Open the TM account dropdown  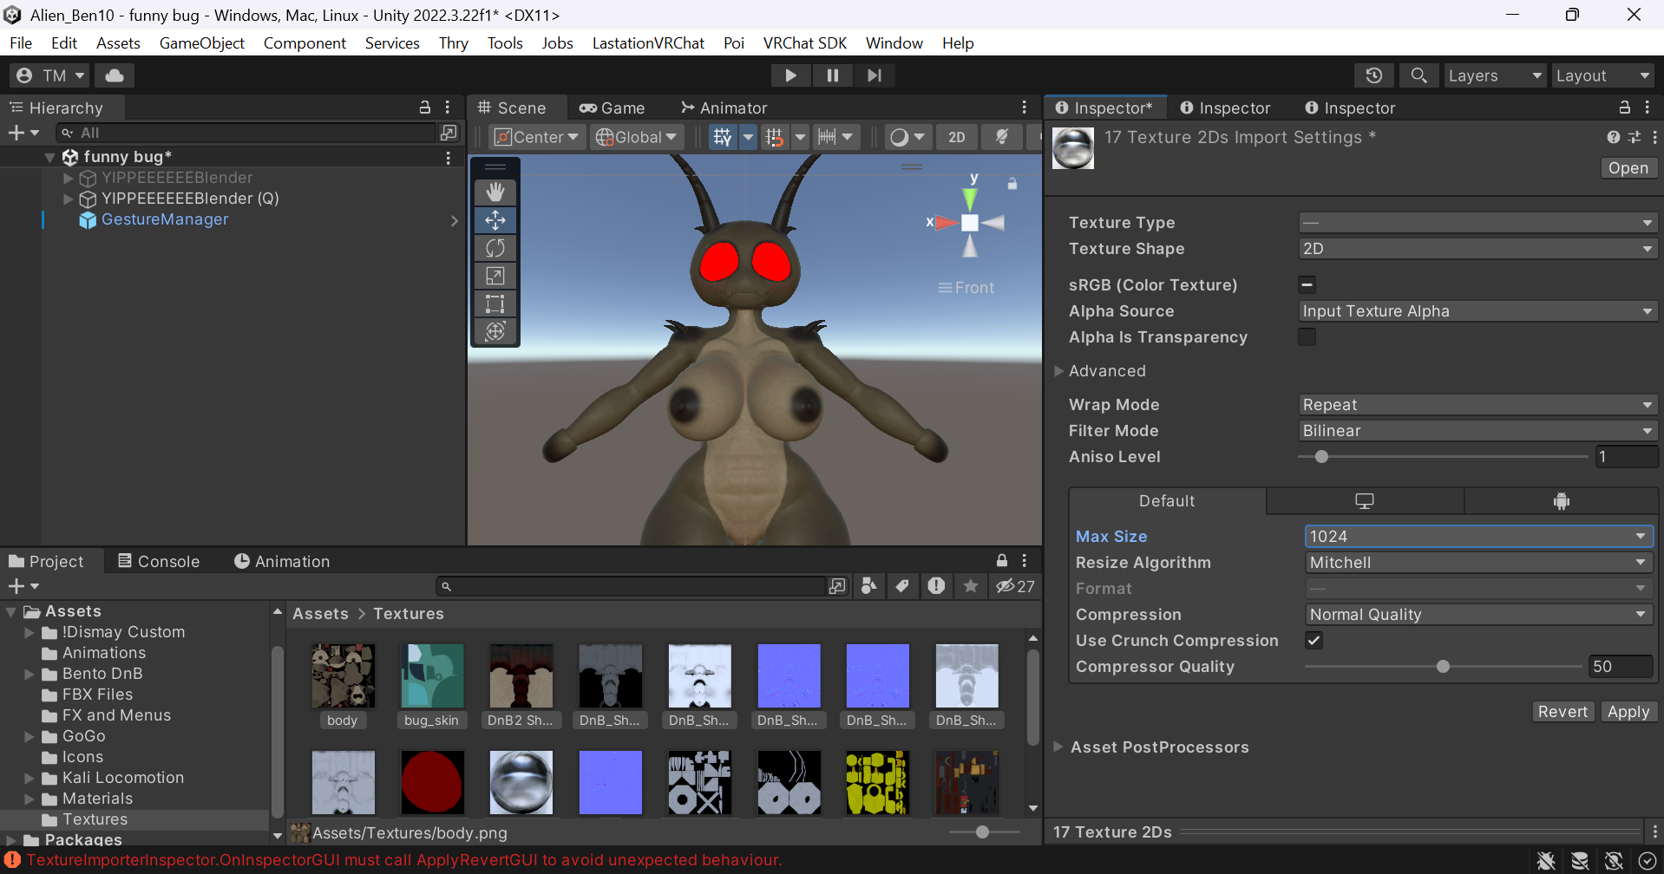(50, 75)
